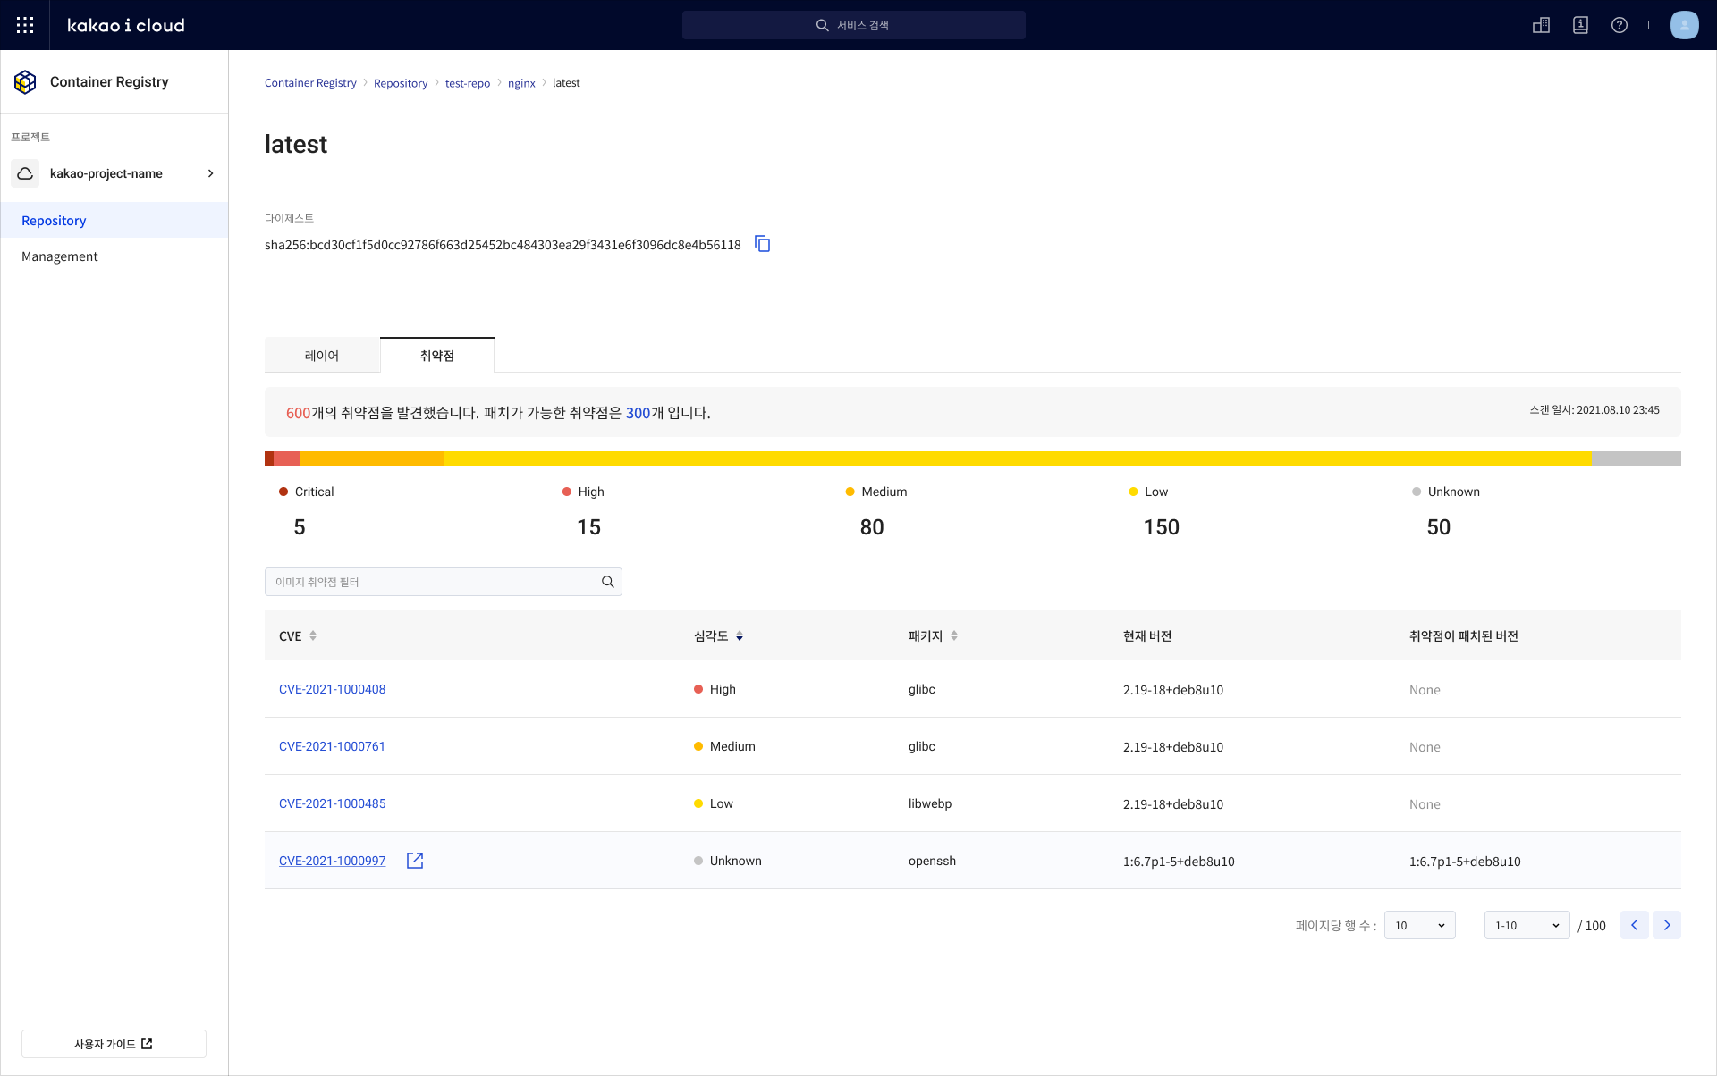Click the libwebp package cell
Screen dimensions: 1717x1076
(930, 803)
